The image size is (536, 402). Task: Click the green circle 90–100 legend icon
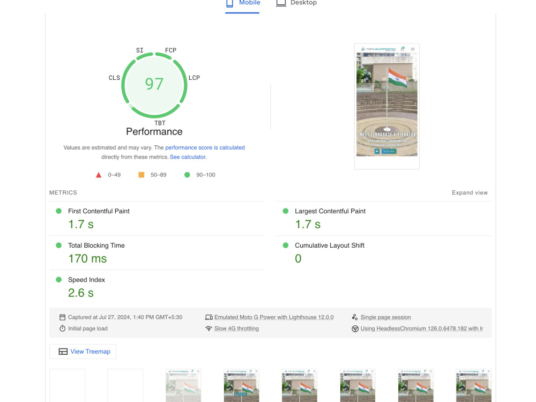pos(187,175)
